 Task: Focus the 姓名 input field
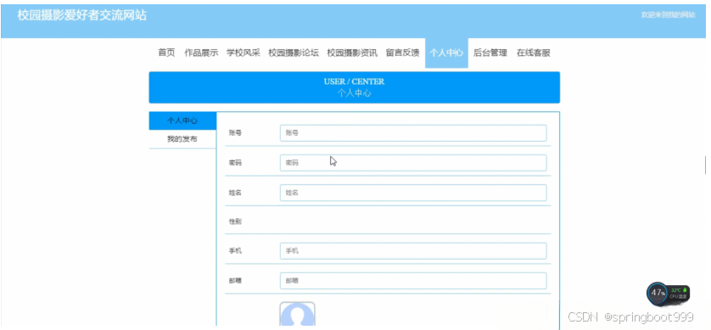[413, 193]
